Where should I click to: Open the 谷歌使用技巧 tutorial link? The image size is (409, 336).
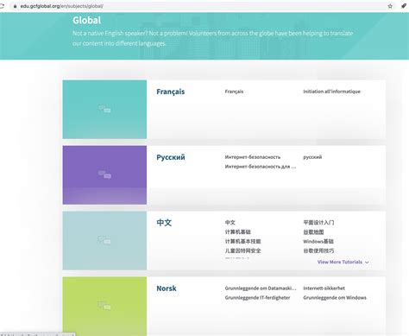pyautogui.click(x=318, y=250)
